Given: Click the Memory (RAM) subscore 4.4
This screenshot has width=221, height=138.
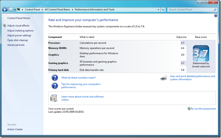Looking at the screenshot, I should tap(183, 48).
